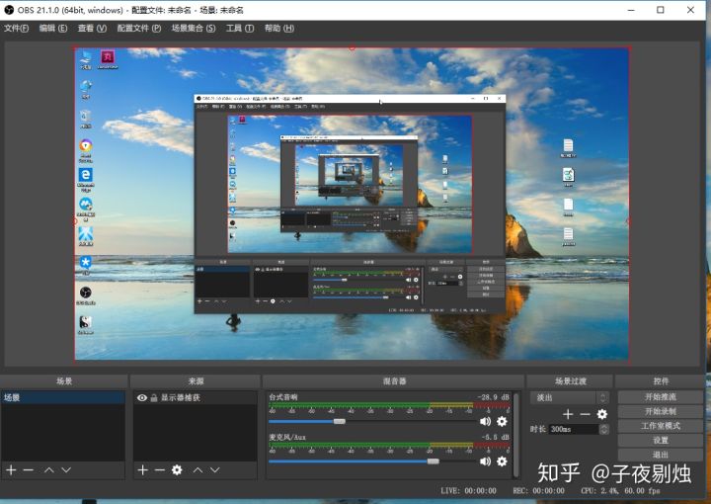
Task: Open settings gear for 麦克风/Aux audio
Action: coord(502,462)
